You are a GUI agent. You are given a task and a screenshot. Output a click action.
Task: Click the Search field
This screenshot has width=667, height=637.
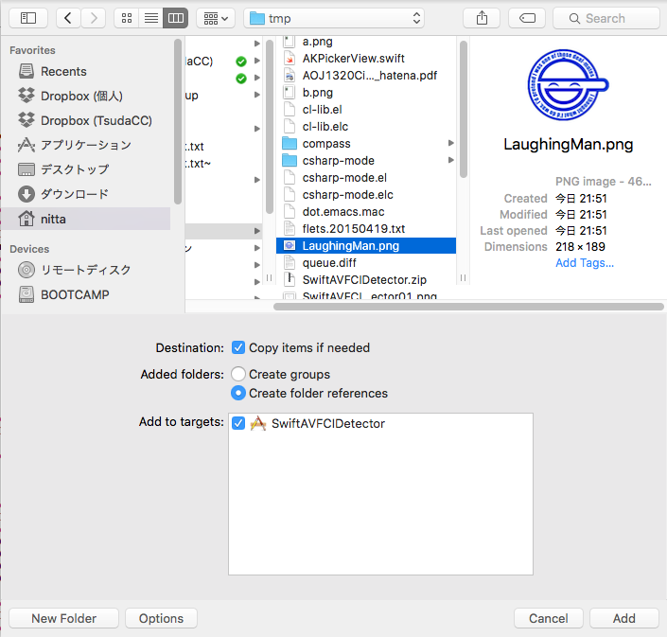coord(606,18)
